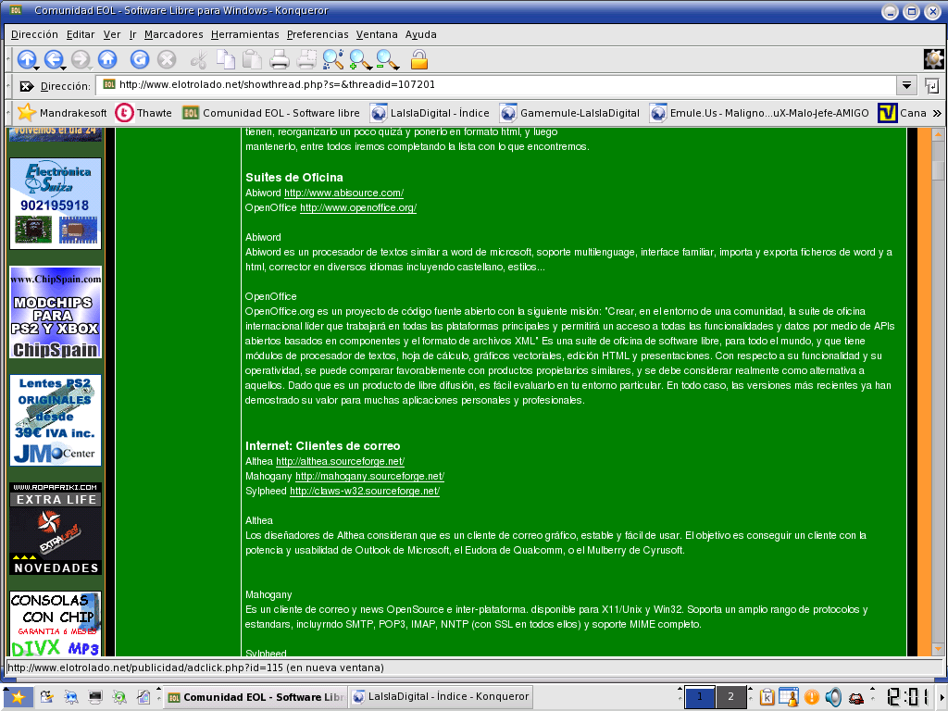Click the Security padlock icon
Viewport: 948px width, 711px height.
click(x=419, y=59)
